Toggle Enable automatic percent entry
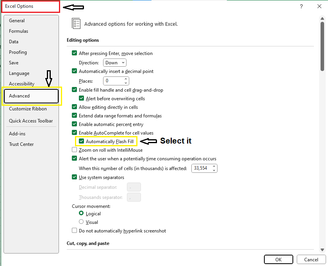 74,124
